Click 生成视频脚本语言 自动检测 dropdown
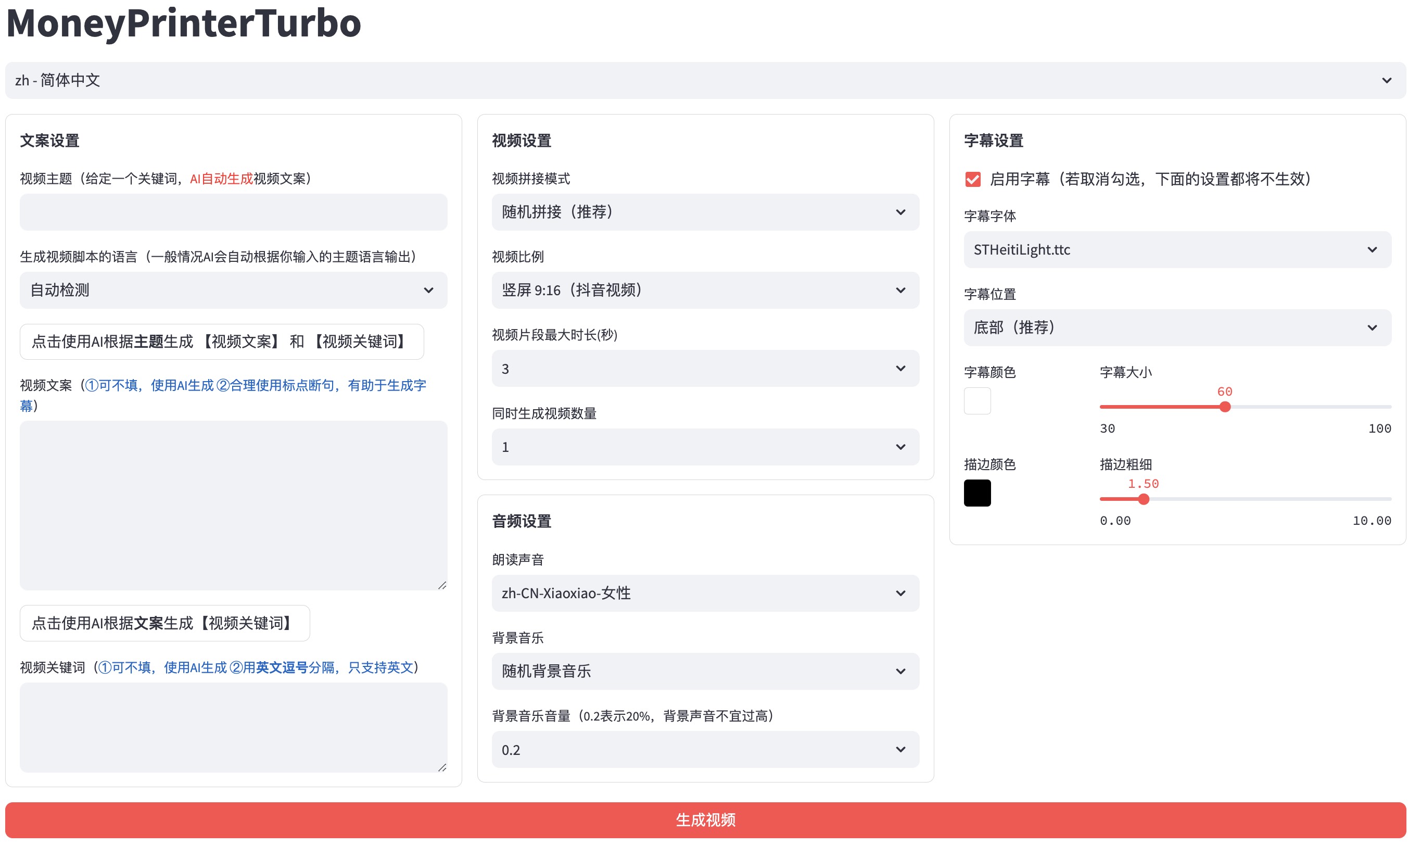The image size is (1421, 858). [233, 289]
